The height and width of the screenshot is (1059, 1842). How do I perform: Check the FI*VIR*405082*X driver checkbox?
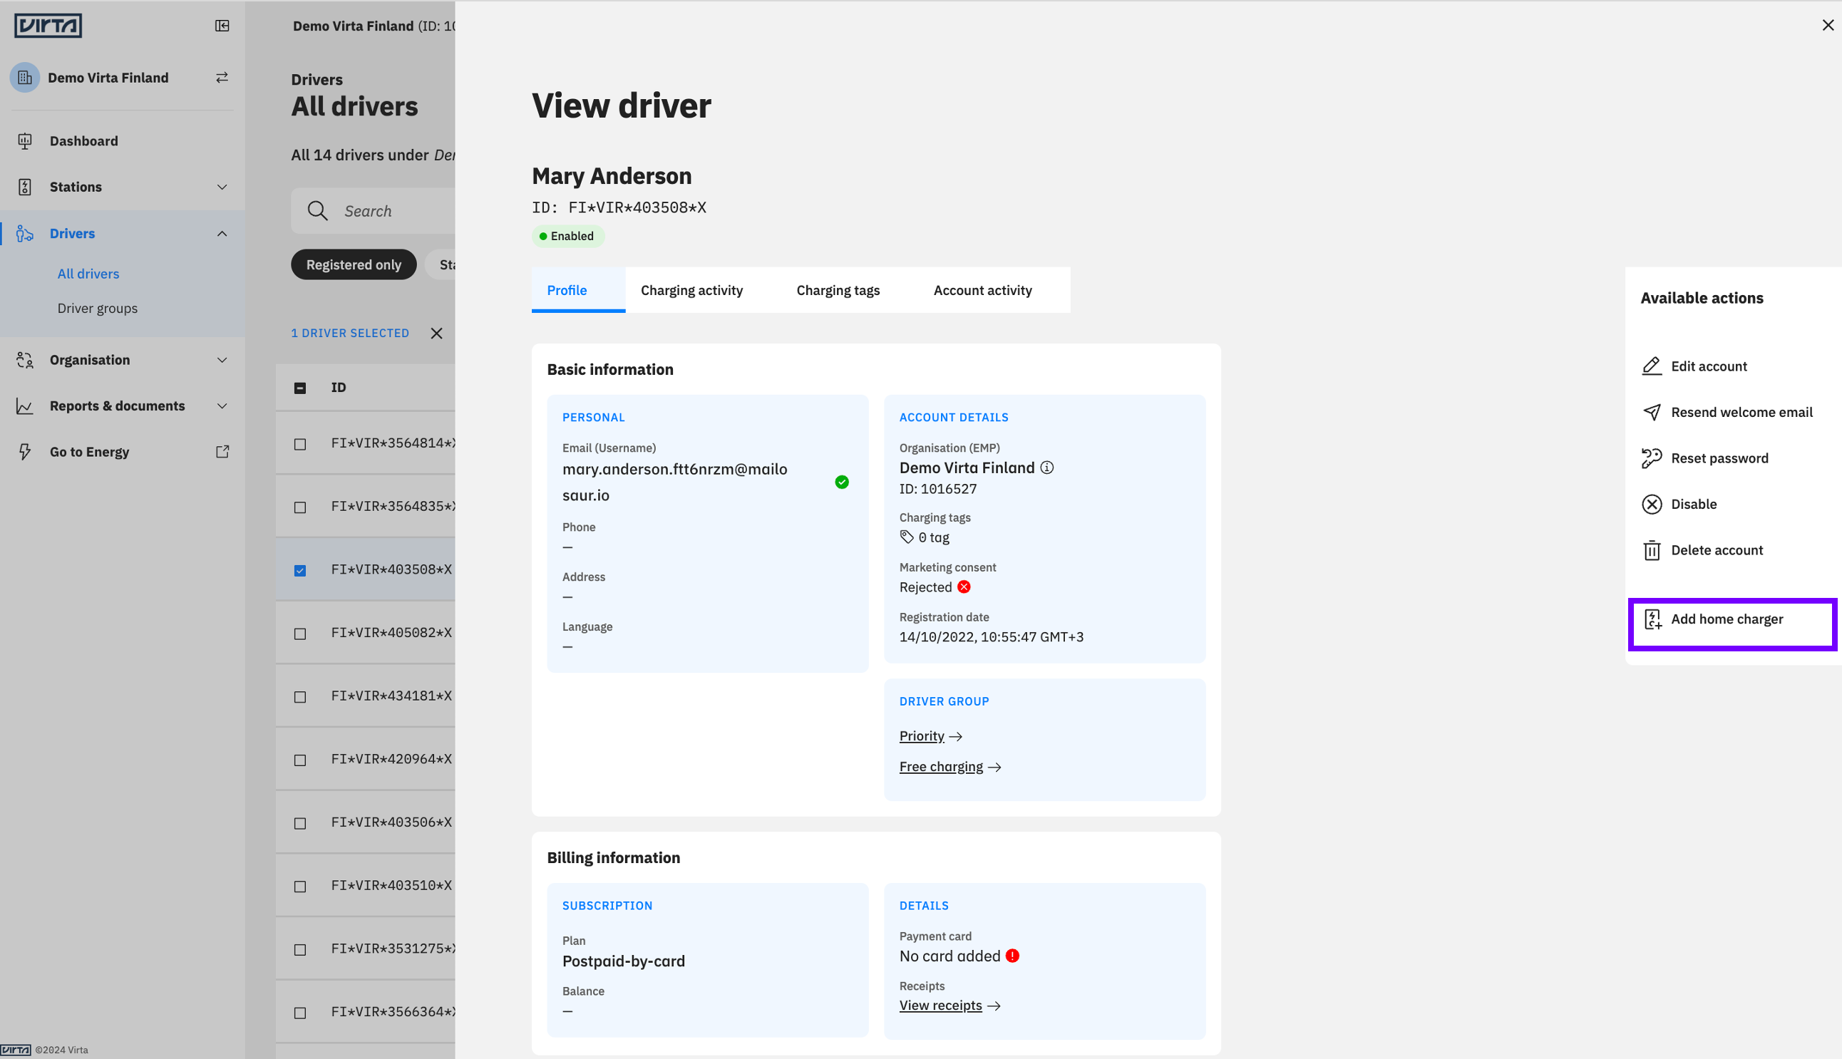tap(299, 634)
